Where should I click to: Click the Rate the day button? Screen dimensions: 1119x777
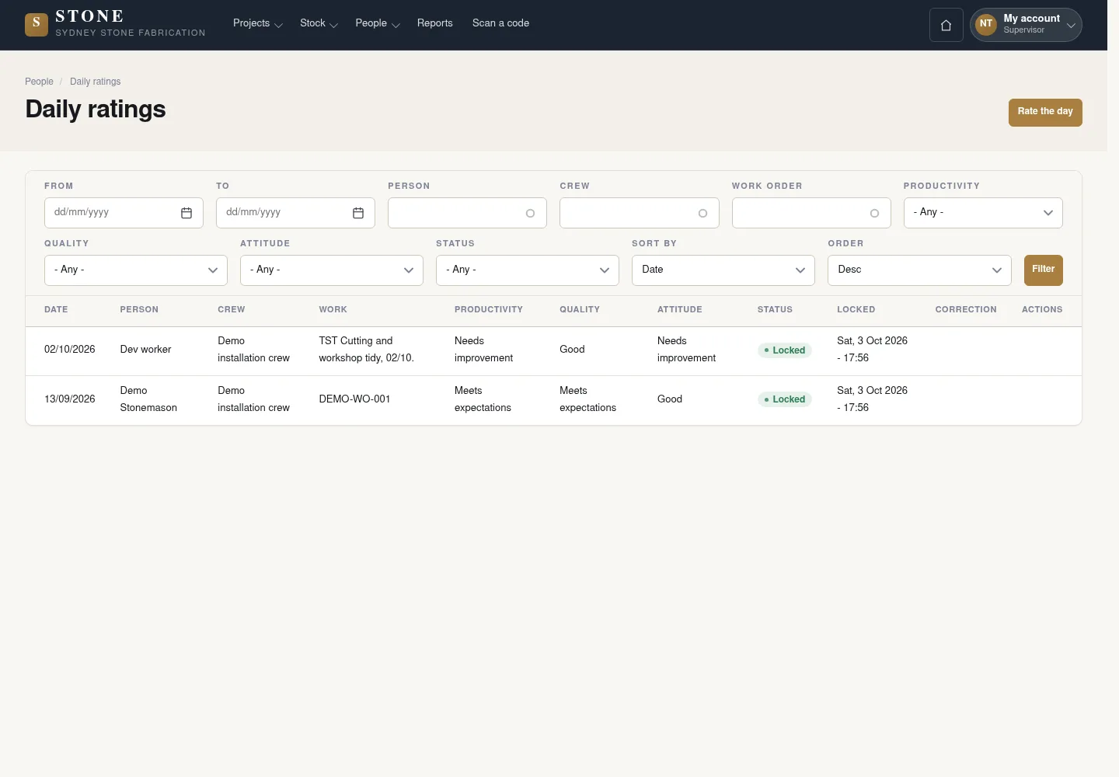pos(1045,112)
